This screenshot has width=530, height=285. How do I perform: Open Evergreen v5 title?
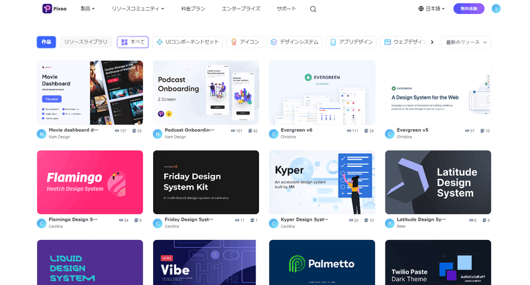coord(412,130)
